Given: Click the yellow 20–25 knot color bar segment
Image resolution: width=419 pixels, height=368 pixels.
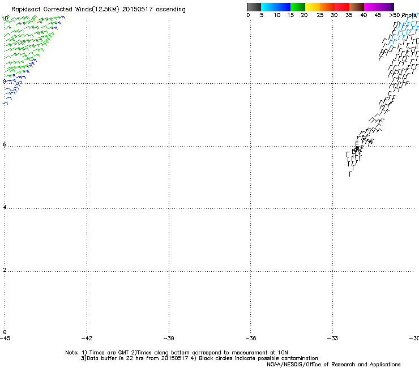Looking at the screenshot, I should [x=313, y=7].
